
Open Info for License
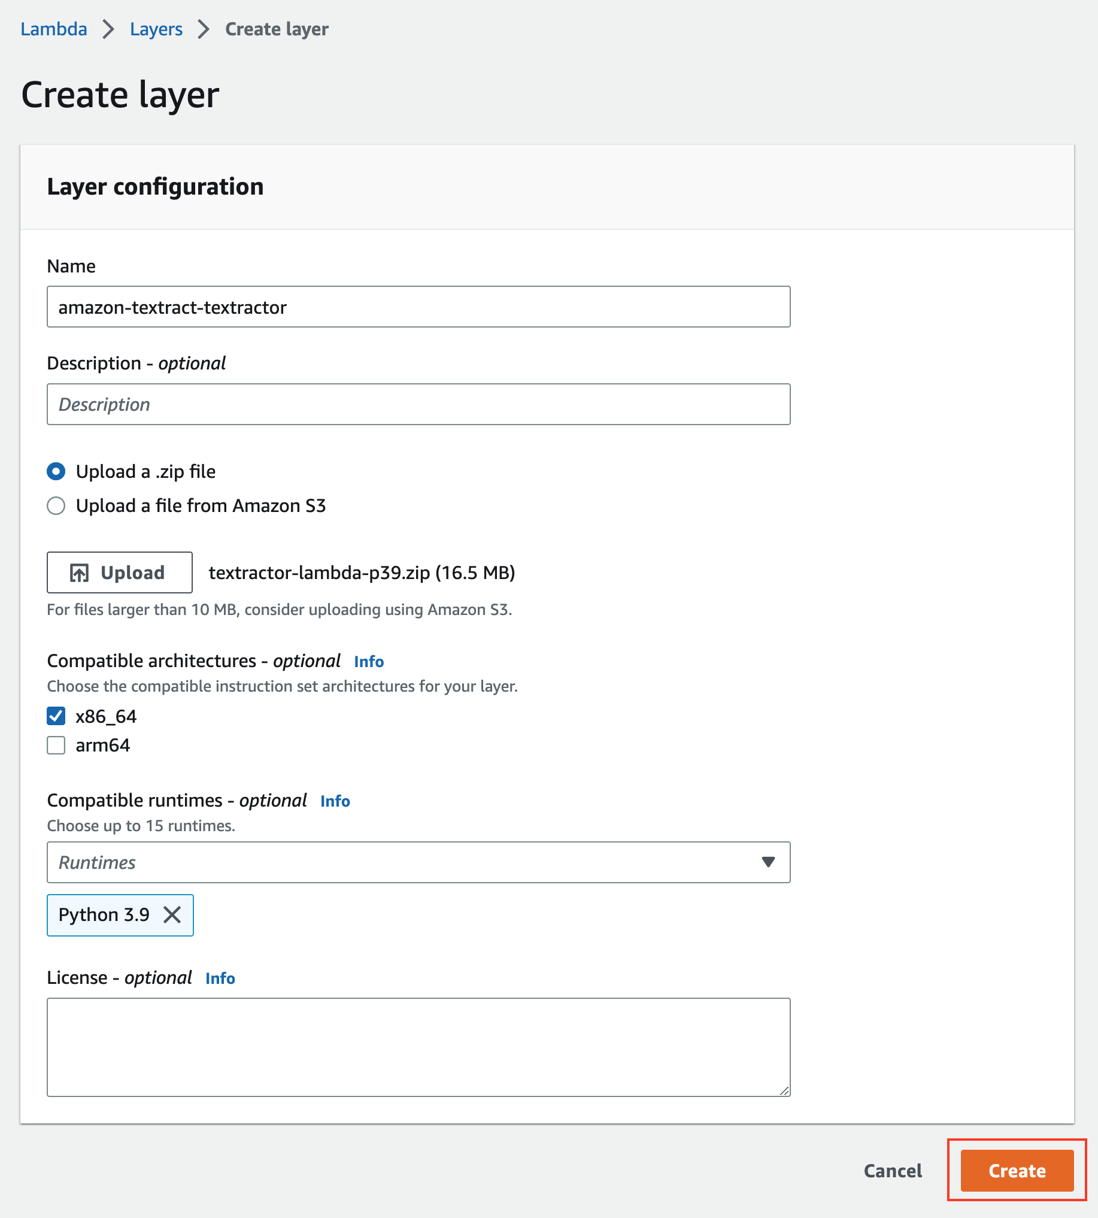220,978
